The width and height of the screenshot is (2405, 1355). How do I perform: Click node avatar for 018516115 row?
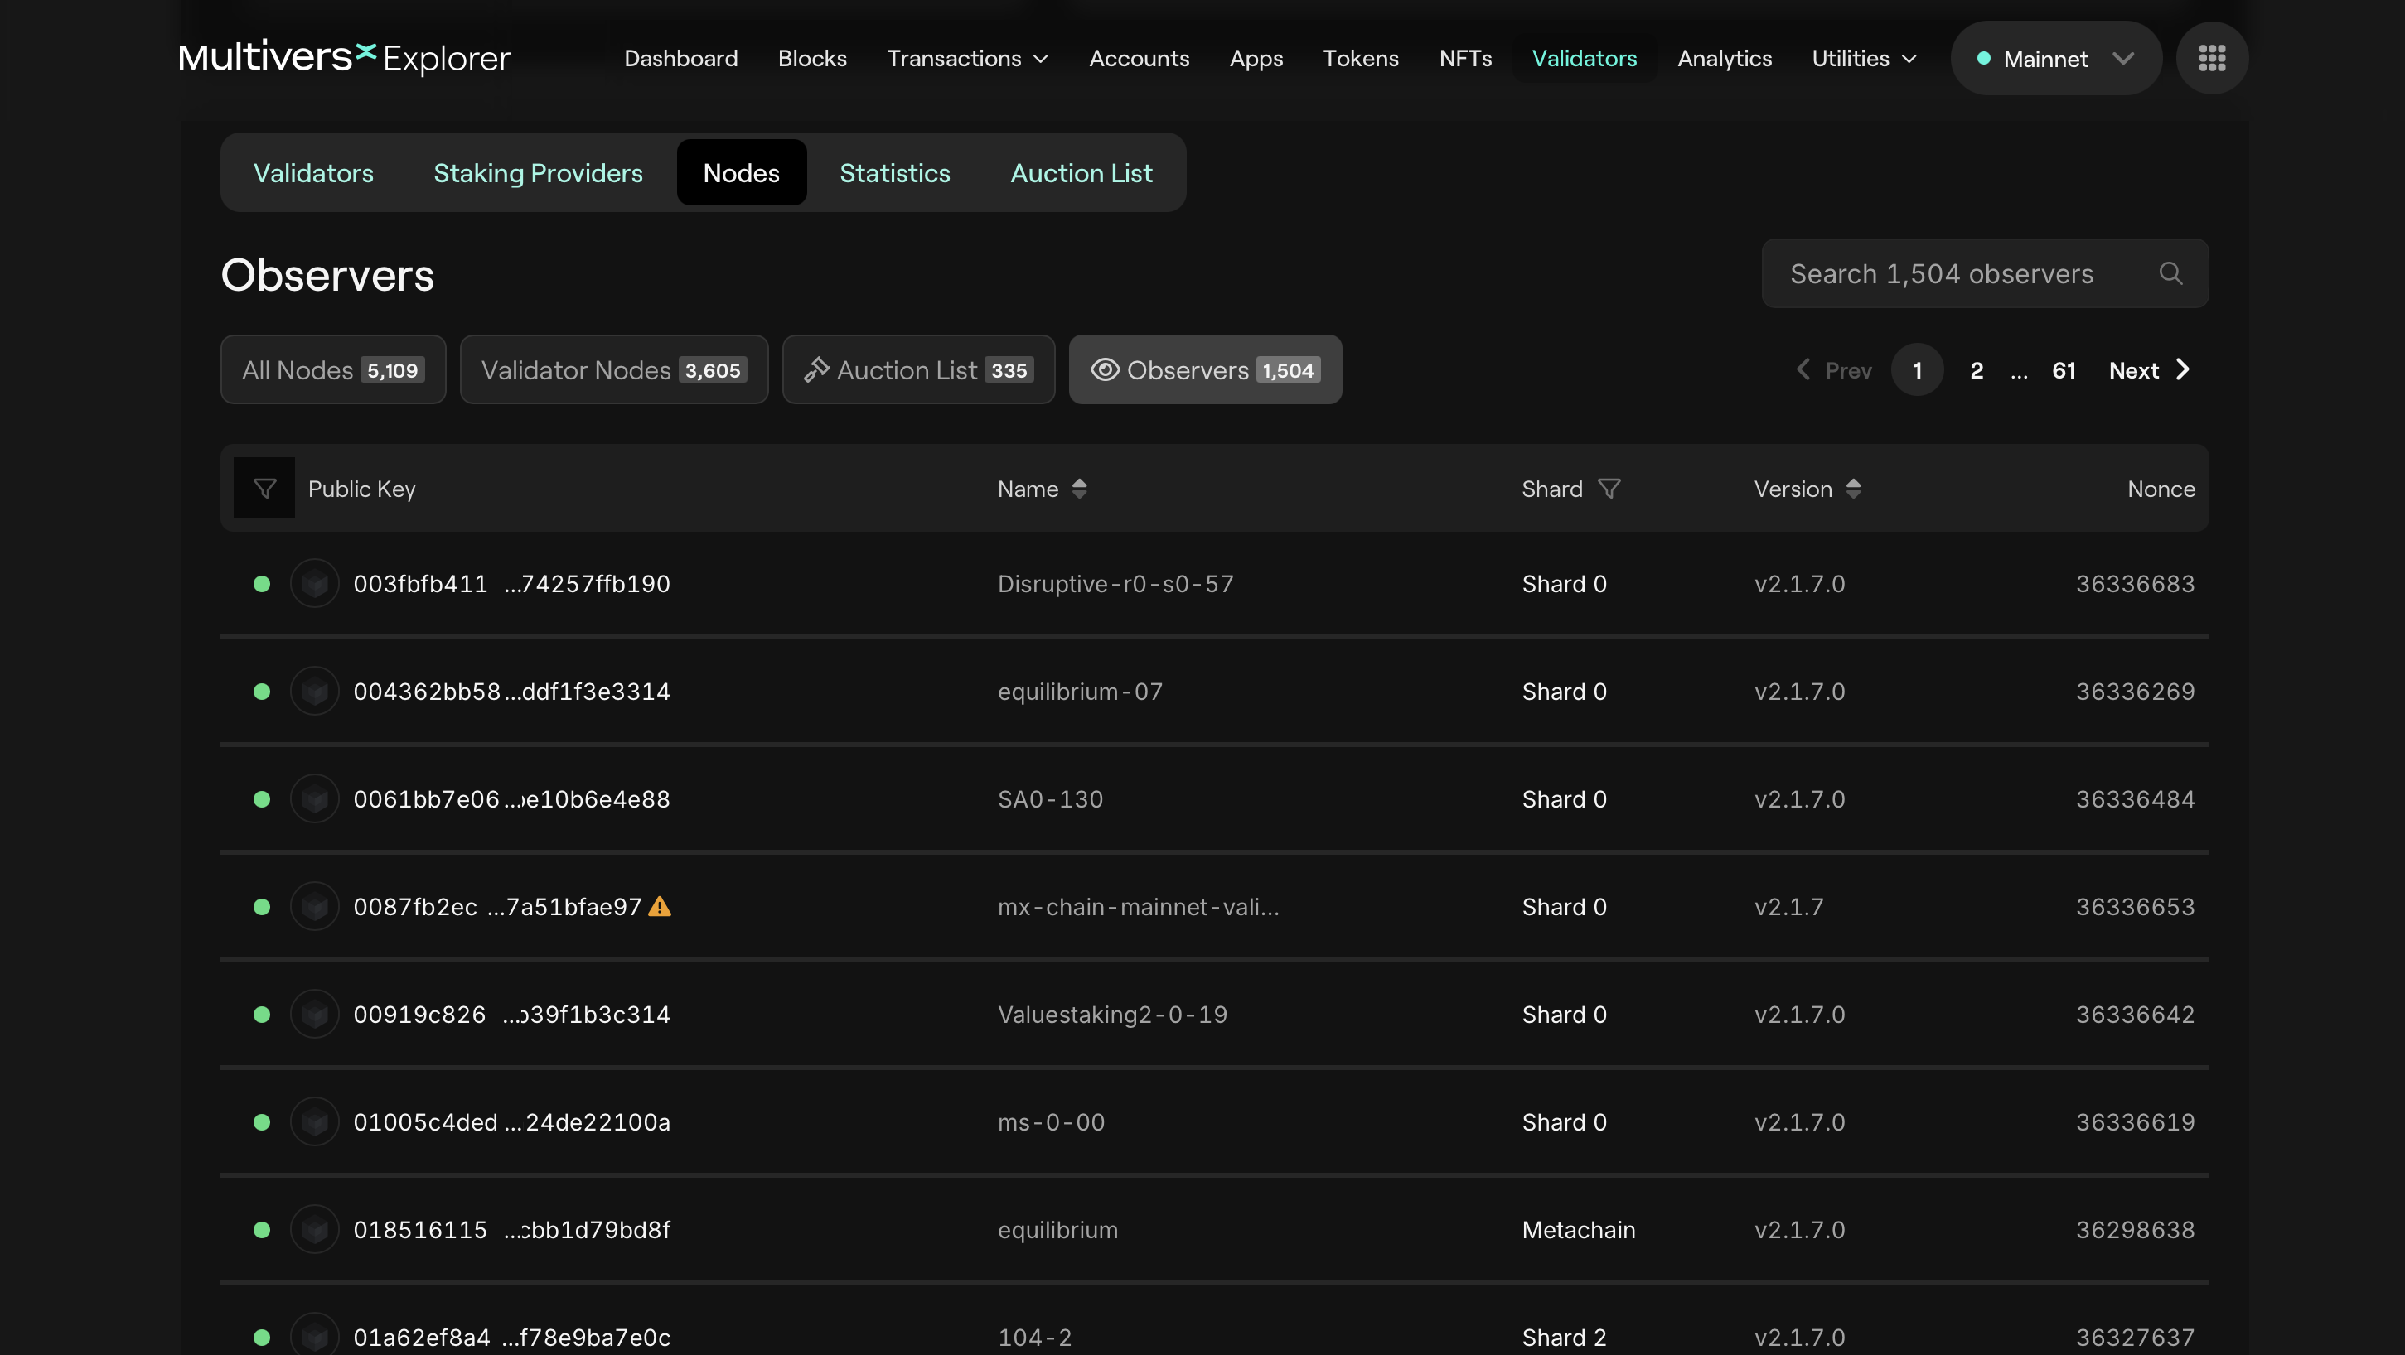click(315, 1230)
